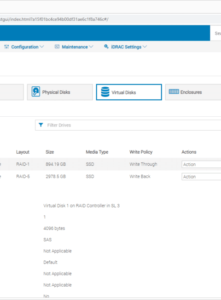Screen dimensions: 221x300
Task: Open the Action dropdown for RAID-5 disk
Action: [x=201, y=177]
